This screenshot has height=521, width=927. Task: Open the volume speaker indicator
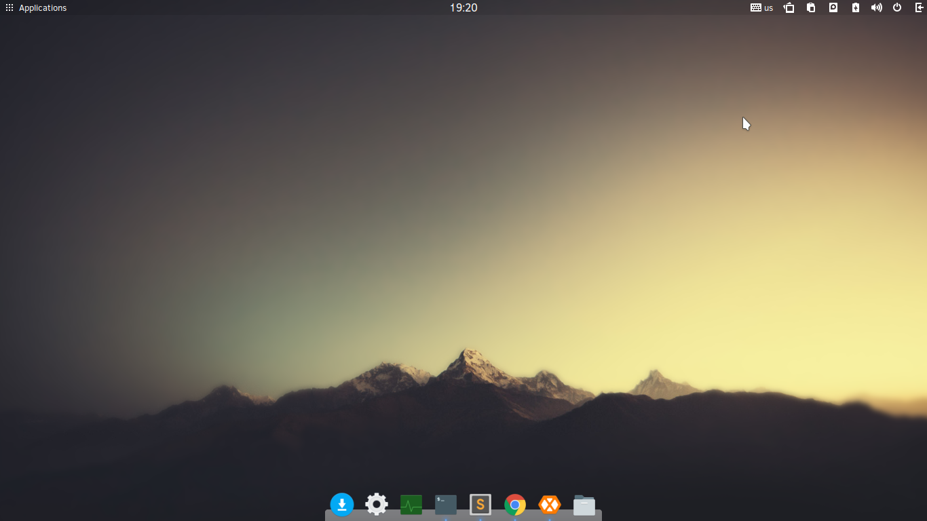pos(877,8)
